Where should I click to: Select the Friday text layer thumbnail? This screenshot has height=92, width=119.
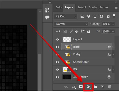click(68, 54)
